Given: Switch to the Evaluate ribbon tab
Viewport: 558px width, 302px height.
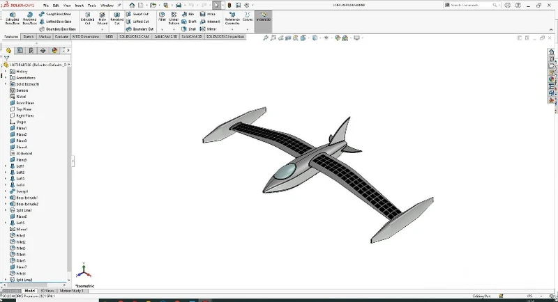Looking at the screenshot, I should (61, 37).
